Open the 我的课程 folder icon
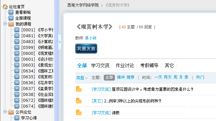The image size is (216, 121). click(11, 24)
